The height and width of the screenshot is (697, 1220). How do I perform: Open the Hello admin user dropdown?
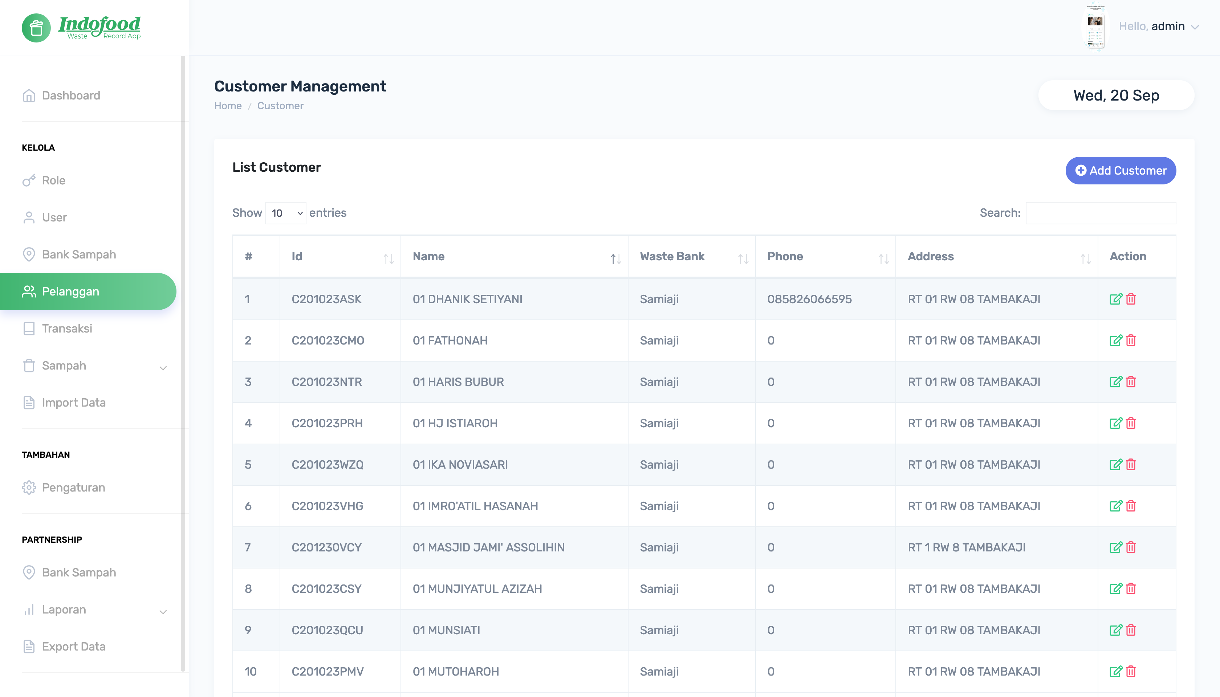[x=1159, y=27]
